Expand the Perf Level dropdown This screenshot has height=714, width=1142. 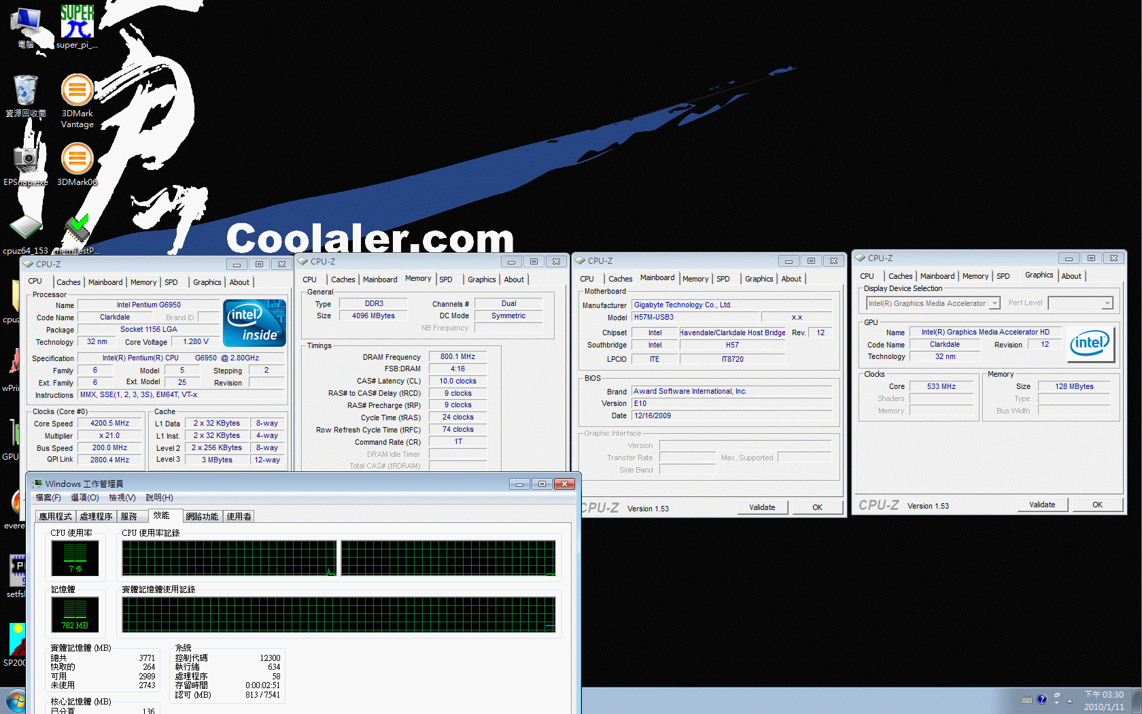tap(1107, 303)
